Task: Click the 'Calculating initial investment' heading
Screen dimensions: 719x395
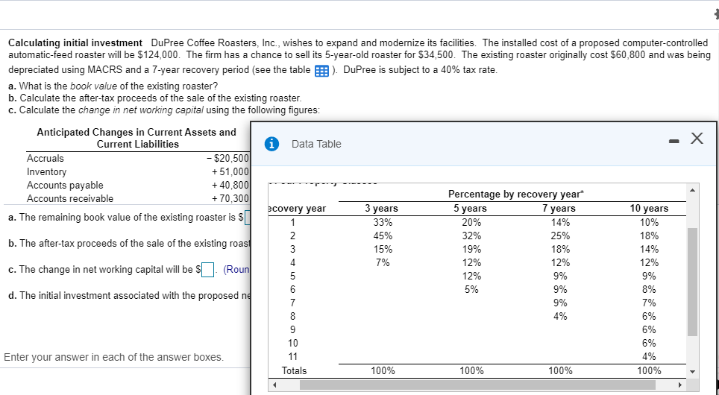Action: click(x=75, y=43)
